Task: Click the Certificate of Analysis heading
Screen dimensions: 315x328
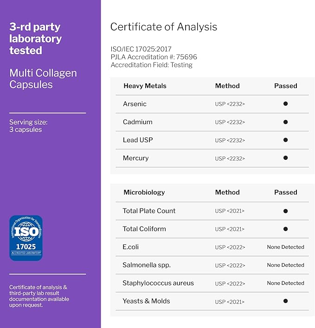Action: pos(163,27)
